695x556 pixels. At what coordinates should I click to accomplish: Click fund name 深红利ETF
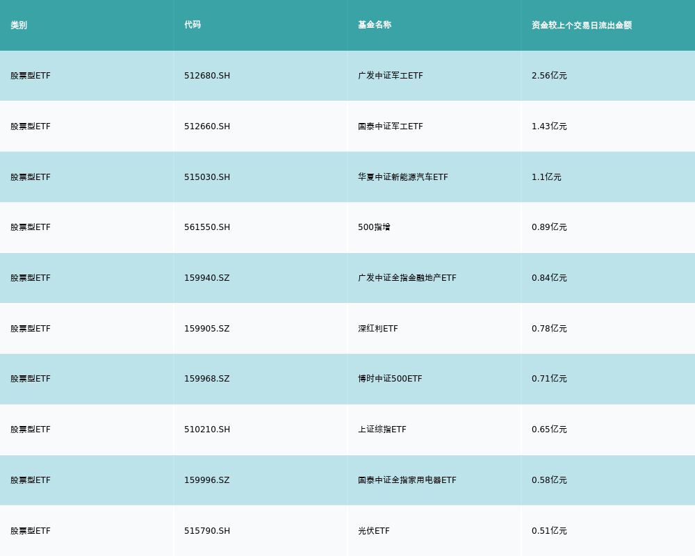click(378, 329)
